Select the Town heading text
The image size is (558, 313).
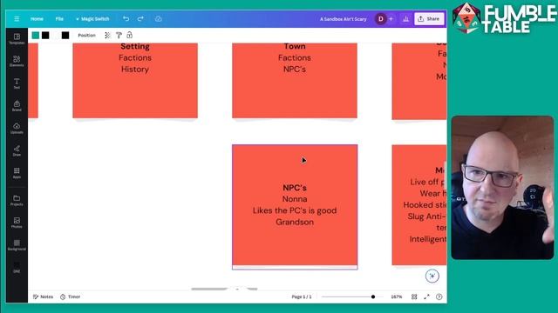point(295,46)
